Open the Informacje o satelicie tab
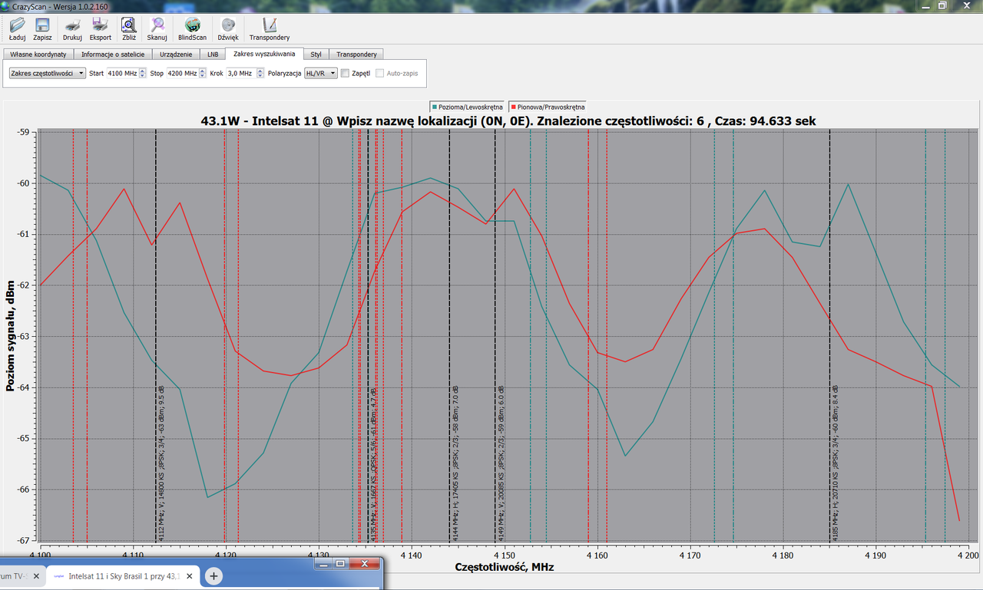983x590 pixels. point(113,54)
